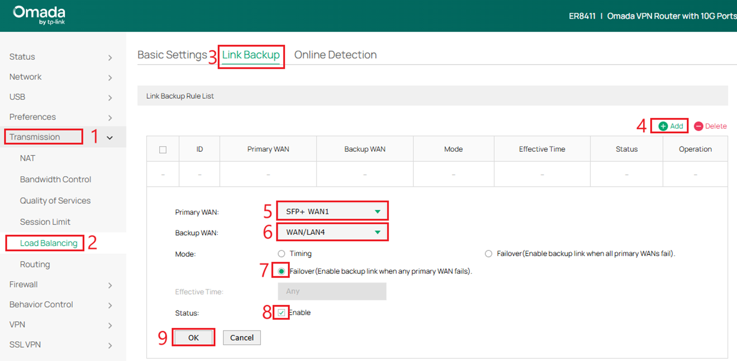Cancel the rule configuration
The width and height of the screenshot is (737, 361).
[241, 337]
